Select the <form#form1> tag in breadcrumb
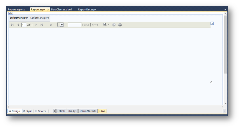The width and height of the screenshot is (240, 128). [88, 111]
